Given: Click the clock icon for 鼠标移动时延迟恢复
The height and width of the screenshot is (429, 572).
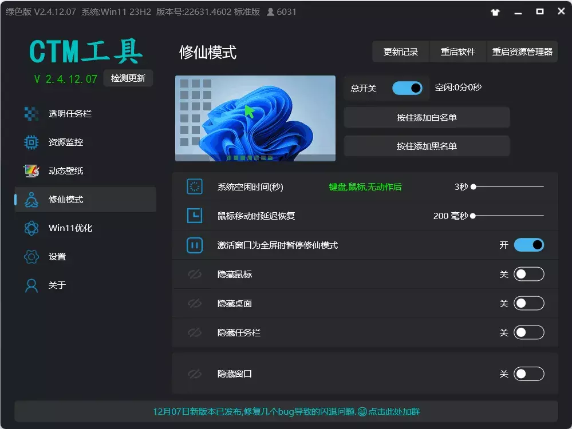Looking at the screenshot, I should click(195, 216).
